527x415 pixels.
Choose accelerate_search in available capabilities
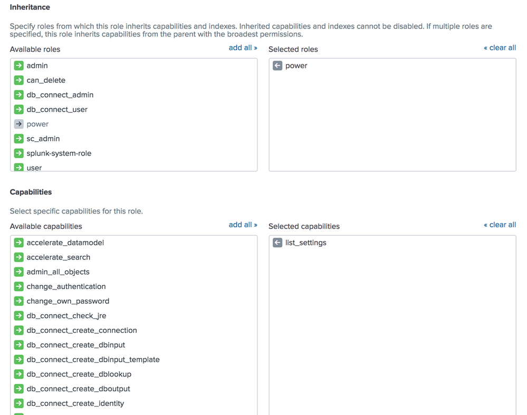coord(58,257)
